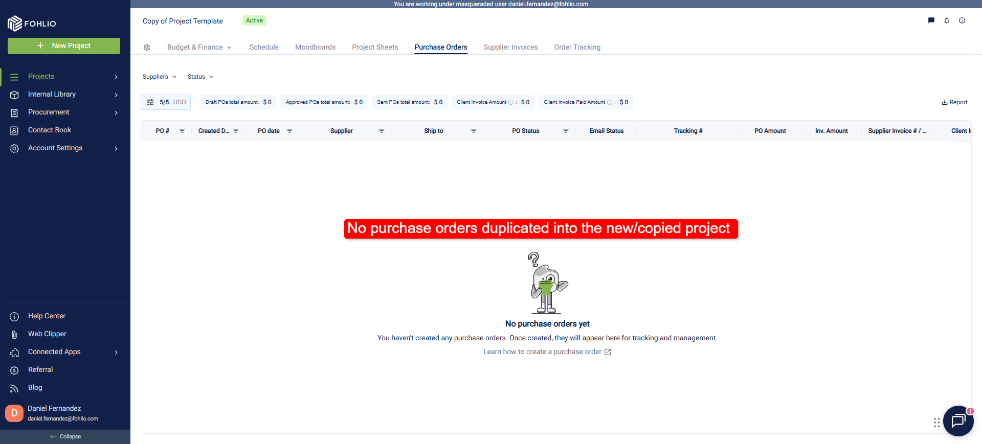Click the Client Invoice Amount info icon
This screenshot has height=444, width=982.
tap(511, 102)
